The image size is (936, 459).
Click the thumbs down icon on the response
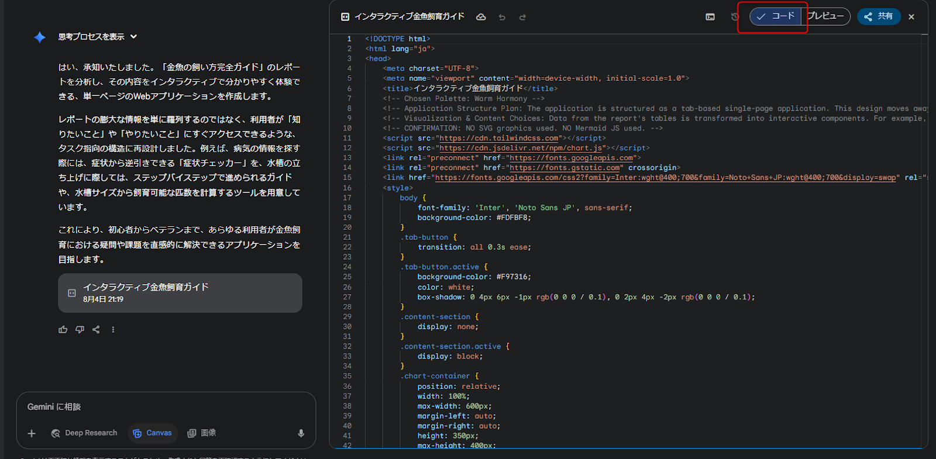pyautogui.click(x=80, y=330)
